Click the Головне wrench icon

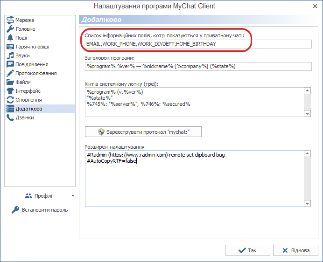click(10, 29)
